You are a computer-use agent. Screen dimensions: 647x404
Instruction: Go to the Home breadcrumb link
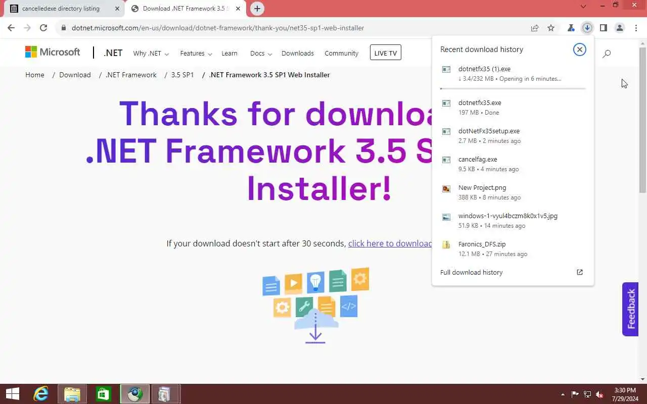pos(35,75)
